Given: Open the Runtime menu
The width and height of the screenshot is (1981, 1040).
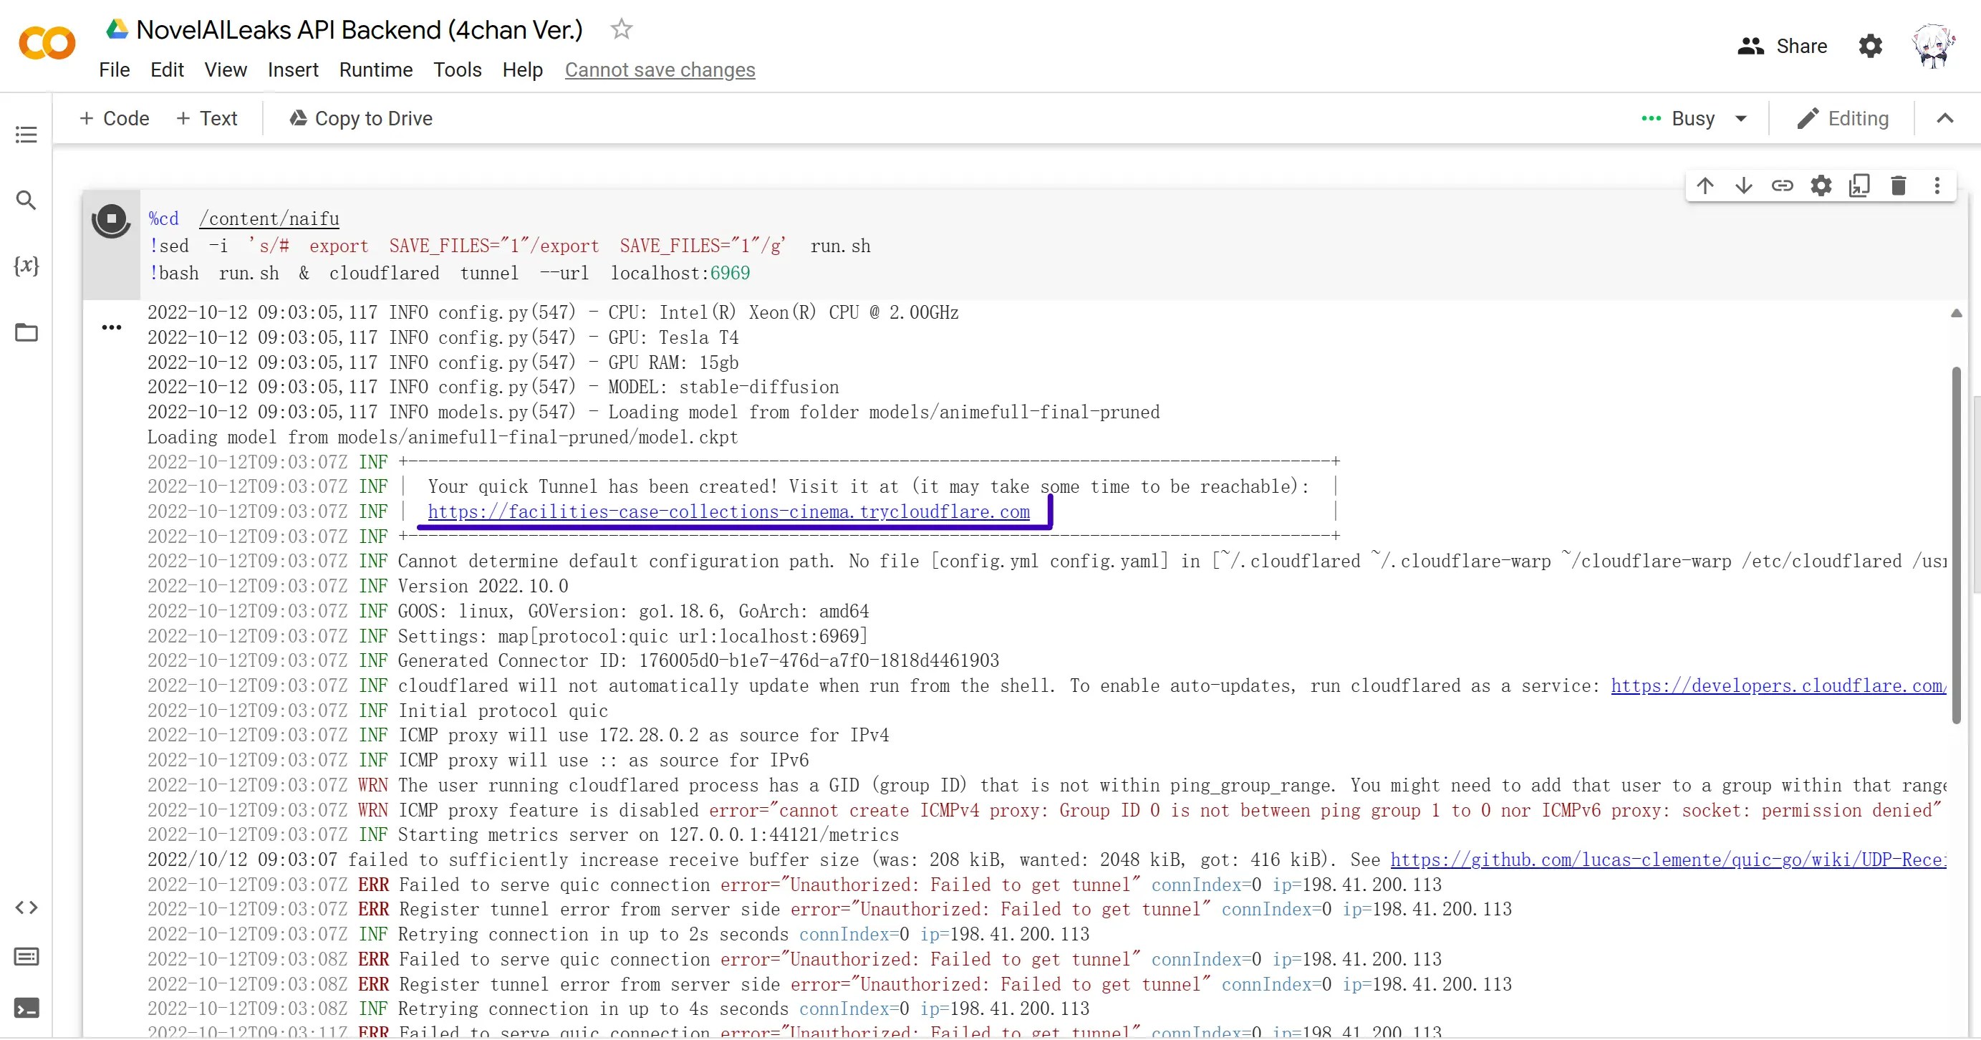Looking at the screenshot, I should pyautogui.click(x=375, y=70).
